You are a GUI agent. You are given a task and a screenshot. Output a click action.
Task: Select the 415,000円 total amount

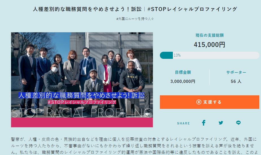point(209,45)
